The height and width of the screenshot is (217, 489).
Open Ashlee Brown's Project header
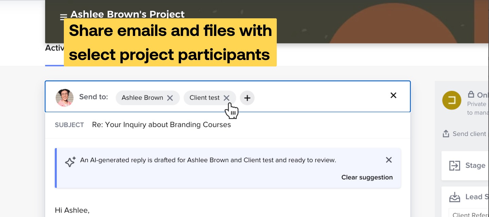[x=127, y=14]
